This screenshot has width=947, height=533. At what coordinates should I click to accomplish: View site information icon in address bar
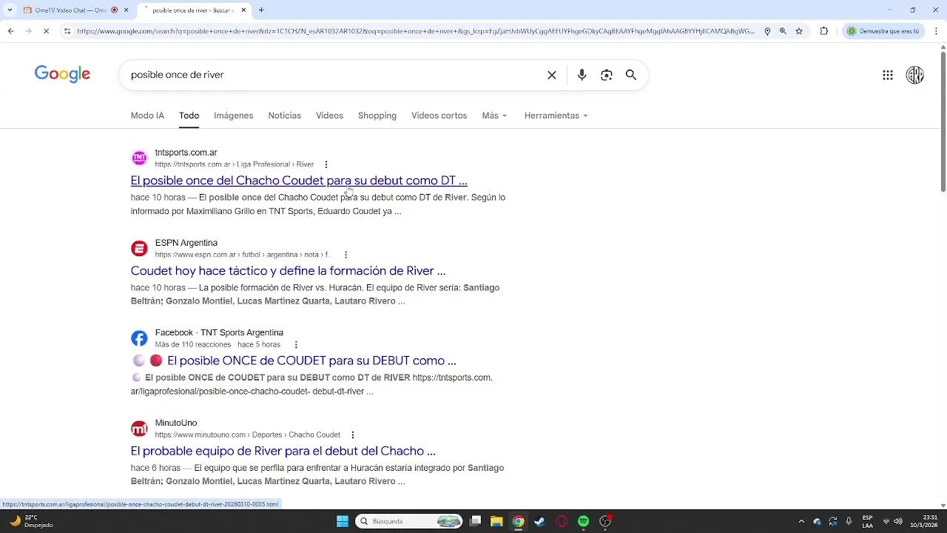(x=67, y=31)
